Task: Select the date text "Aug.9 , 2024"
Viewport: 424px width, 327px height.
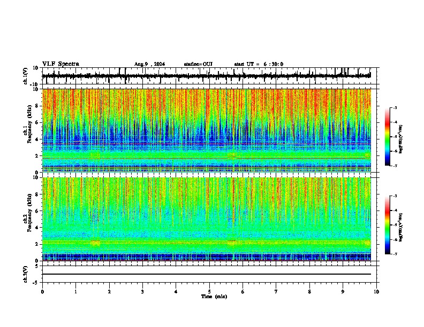Action: pos(149,64)
